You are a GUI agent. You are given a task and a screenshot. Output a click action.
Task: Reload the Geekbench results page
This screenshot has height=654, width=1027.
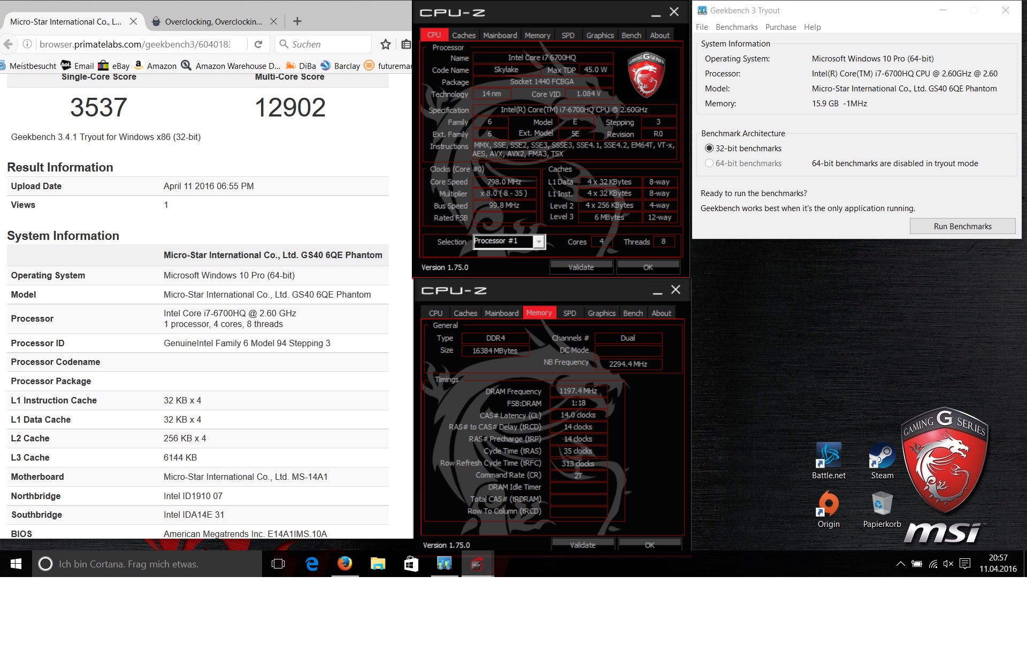[258, 44]
